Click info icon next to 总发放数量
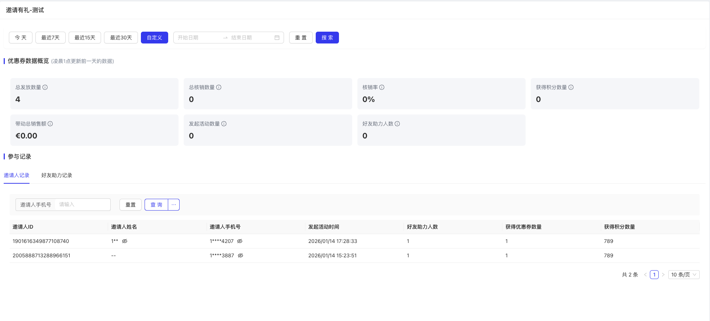The image size is (710, 321). [45, 87]
